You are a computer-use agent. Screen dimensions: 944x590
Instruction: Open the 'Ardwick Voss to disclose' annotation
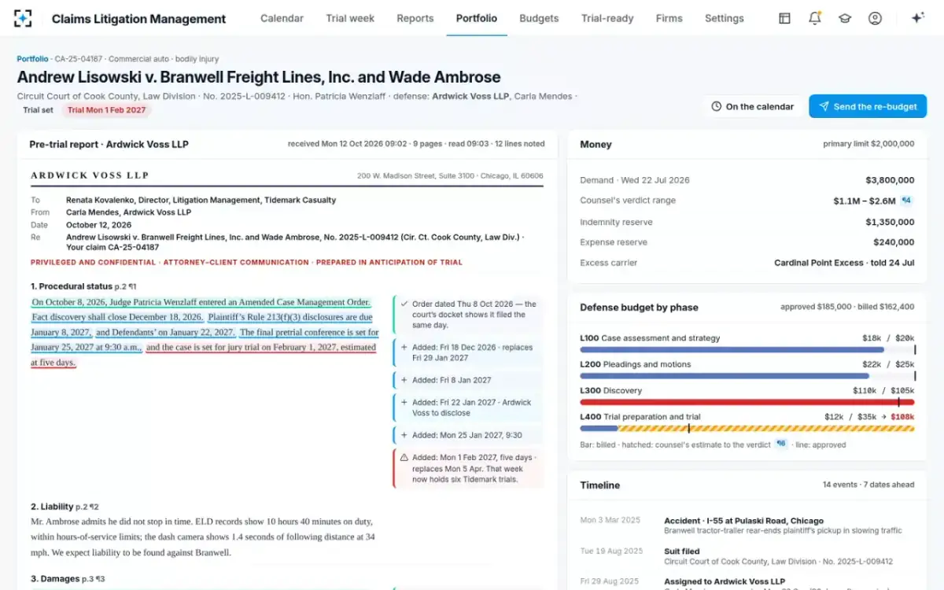pyautogui.click(x=468, y=407)
